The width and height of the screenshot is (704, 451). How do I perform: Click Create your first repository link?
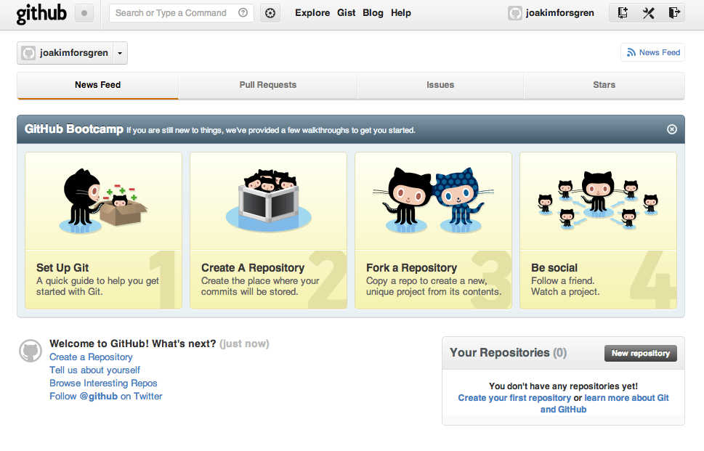point(514,398)
